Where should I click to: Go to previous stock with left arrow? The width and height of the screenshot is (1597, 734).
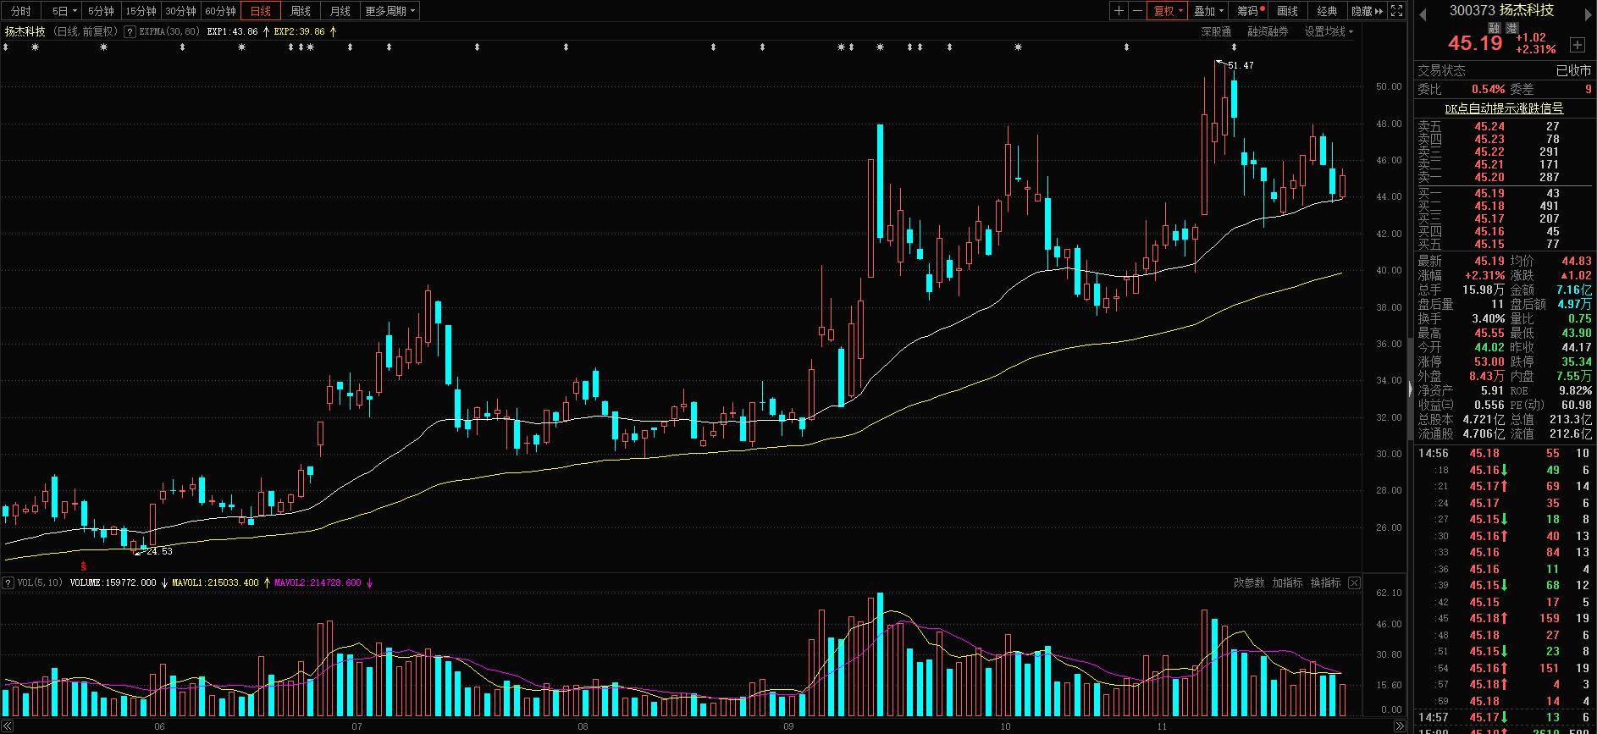coord(1422,12)
